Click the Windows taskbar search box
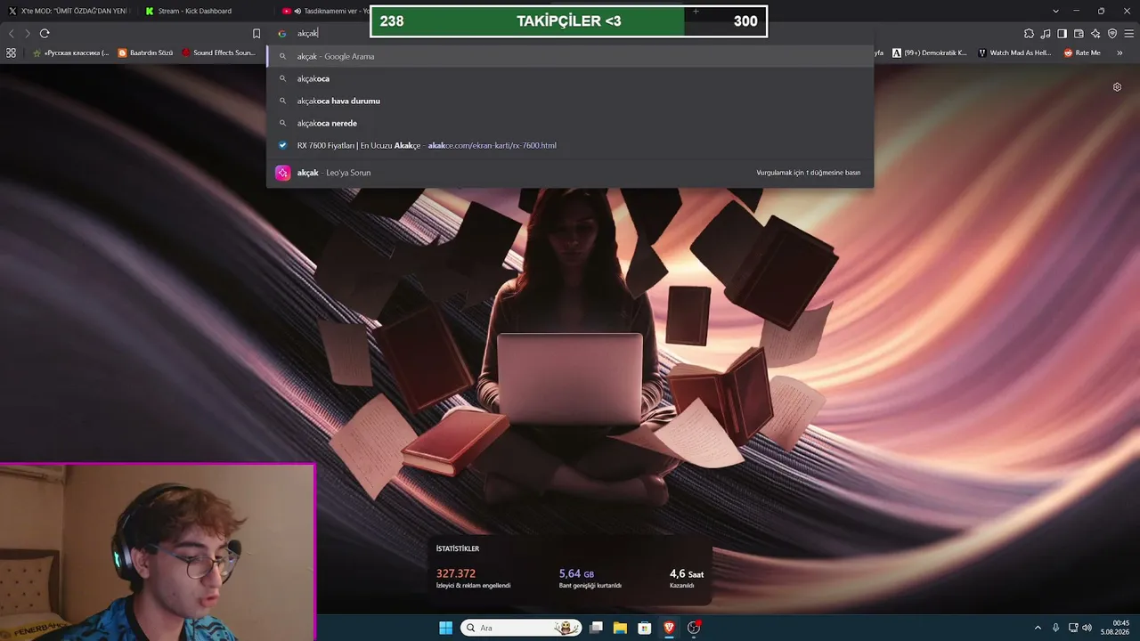 click(x=523, y=628)
